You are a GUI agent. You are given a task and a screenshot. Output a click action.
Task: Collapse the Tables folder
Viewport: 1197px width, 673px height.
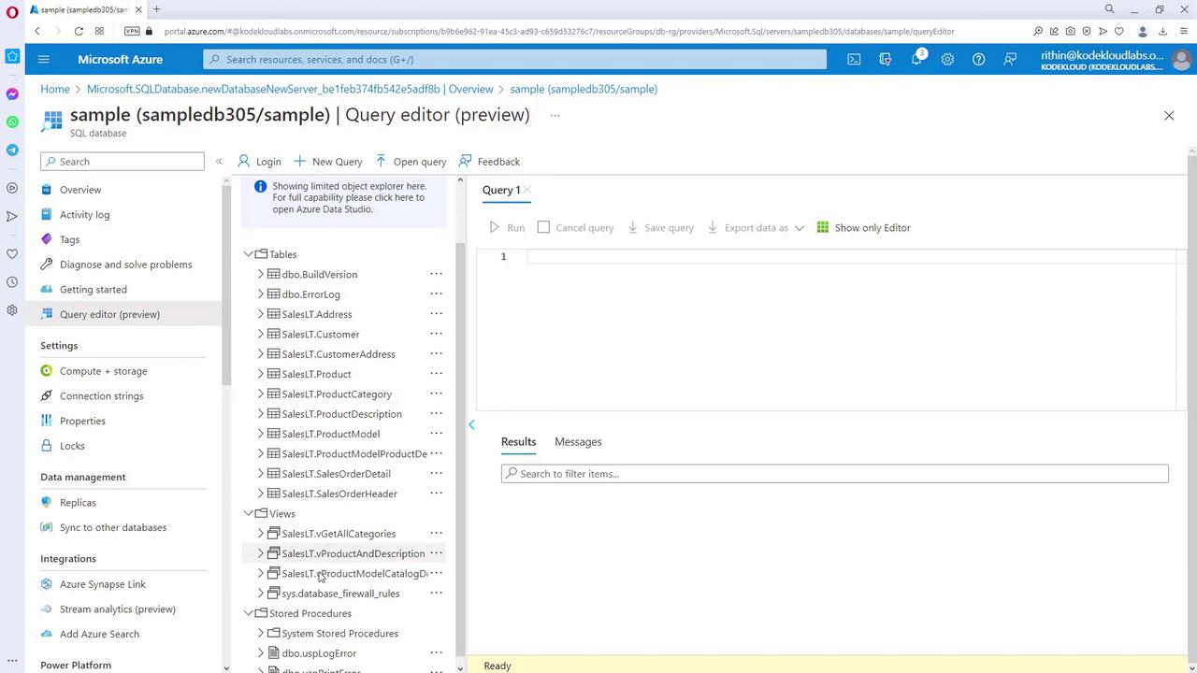point(249,254)
